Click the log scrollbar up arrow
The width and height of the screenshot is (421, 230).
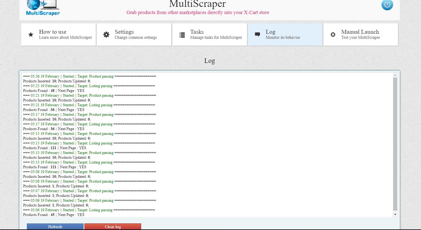[x=395, y=75]
